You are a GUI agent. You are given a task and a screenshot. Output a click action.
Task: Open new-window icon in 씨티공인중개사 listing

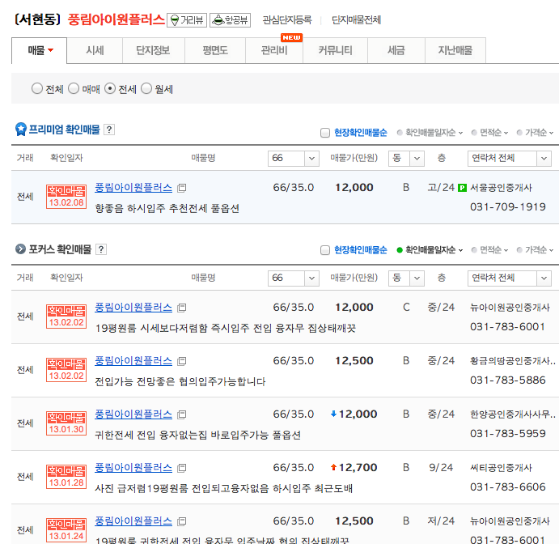click(182, 468)
